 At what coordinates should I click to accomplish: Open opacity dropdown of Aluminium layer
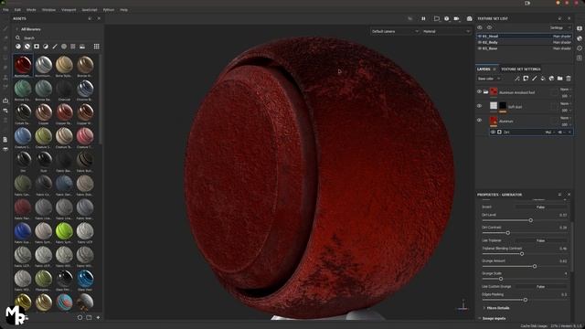pyautogui.click(x=566, y=124)
